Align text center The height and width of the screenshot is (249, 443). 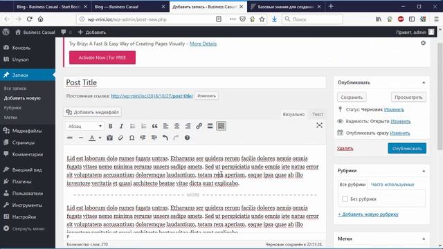(177, 126)
